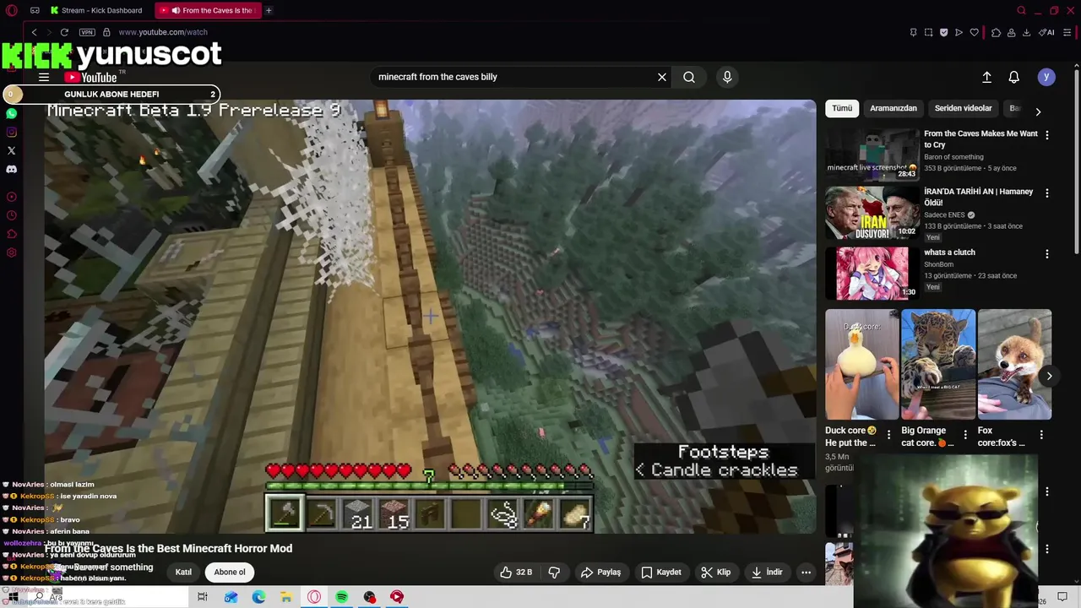
Task: Select the Aramanızdan filter chip
Action: click(x=894, y=108)
